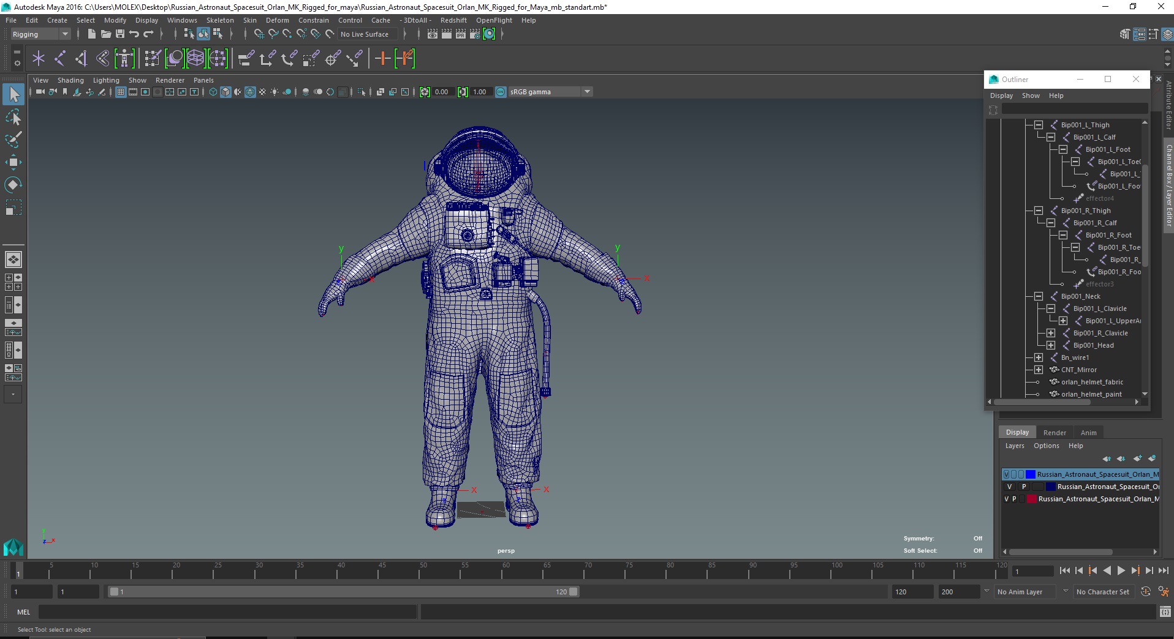Move selected layer up in Layer Editor

1106,458
